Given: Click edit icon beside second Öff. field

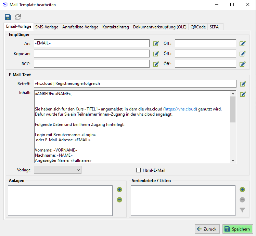Looking at the screenshot, I should 243,54.
